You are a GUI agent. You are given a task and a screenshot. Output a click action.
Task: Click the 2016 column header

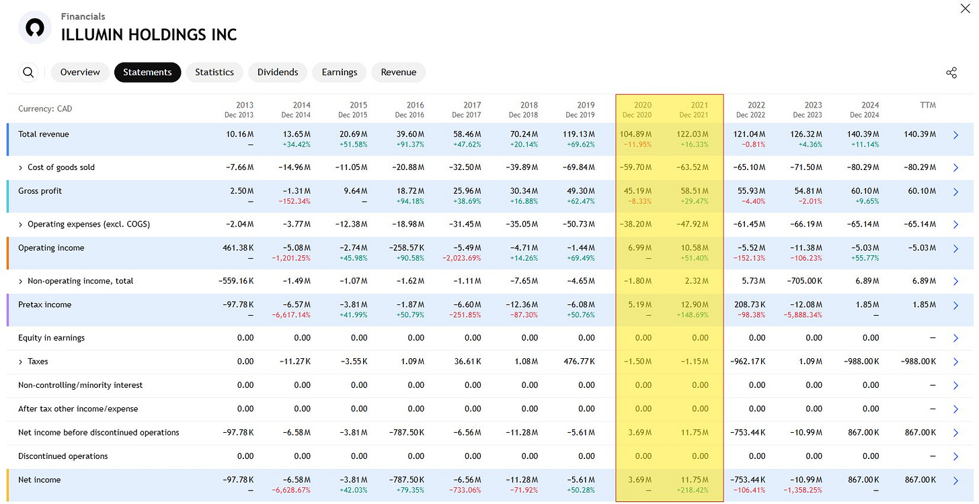point(409,110)
